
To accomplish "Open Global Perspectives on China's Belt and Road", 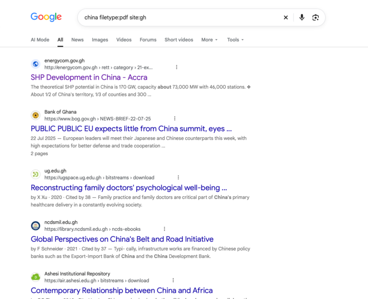I will pos(122,239).
